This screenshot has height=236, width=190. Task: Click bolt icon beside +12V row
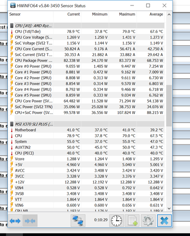[12, 182]
